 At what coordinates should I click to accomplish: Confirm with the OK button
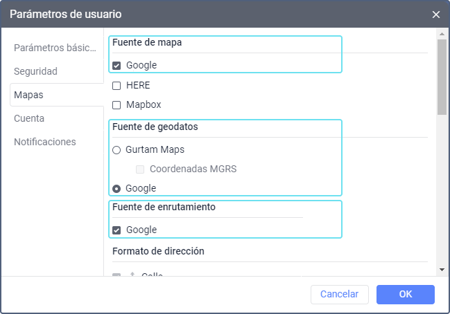coord(406,294)
